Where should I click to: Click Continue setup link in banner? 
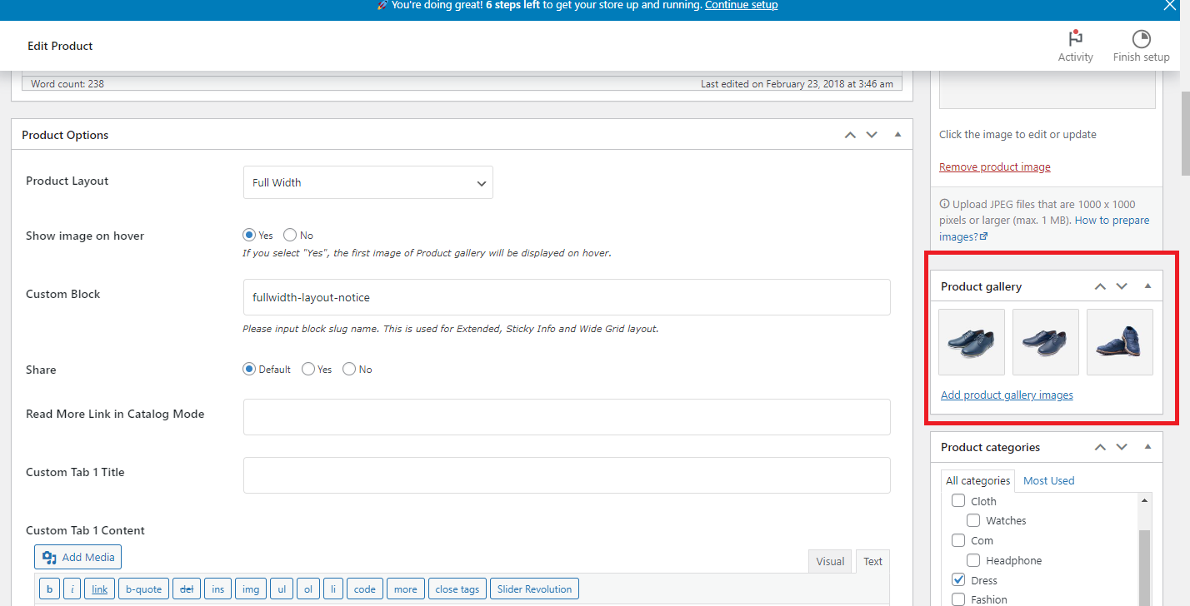[741, 5]
